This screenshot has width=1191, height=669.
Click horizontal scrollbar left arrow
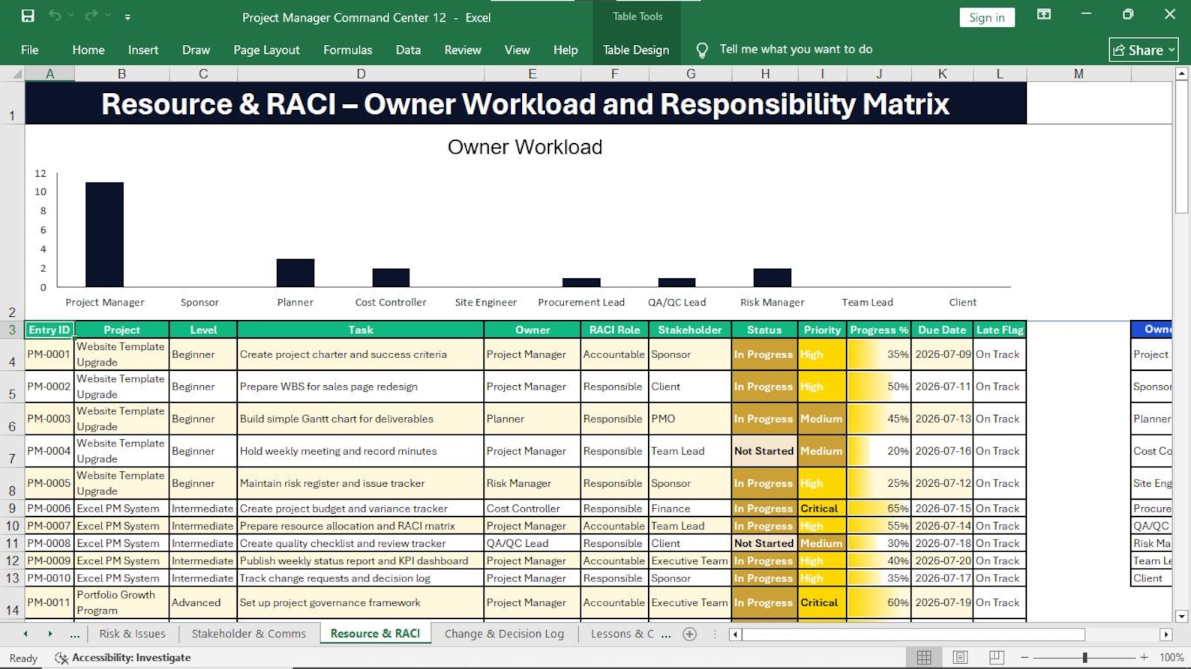click(736, 635)
